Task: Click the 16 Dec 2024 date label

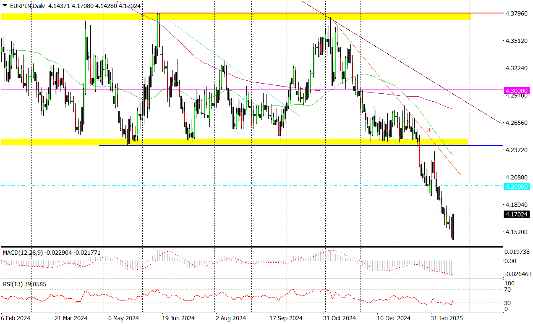Action: click(394, 319)
